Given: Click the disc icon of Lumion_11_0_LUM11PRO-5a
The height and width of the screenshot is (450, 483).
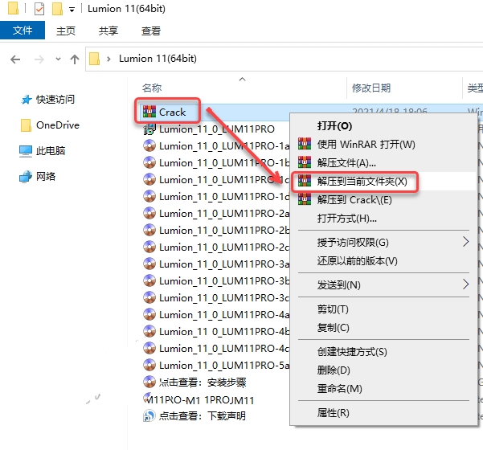Looking at the screenshot, I should 149,366.
